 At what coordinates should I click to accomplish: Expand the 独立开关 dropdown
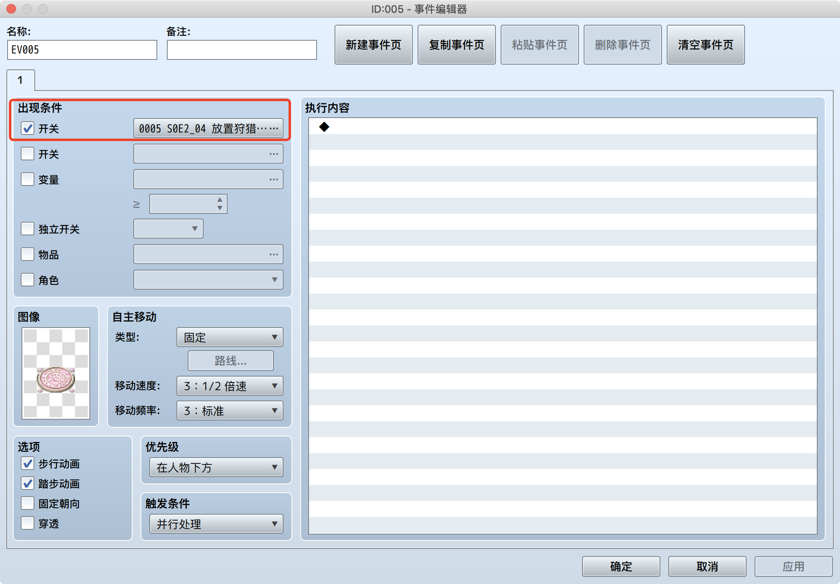click(168, 229)
